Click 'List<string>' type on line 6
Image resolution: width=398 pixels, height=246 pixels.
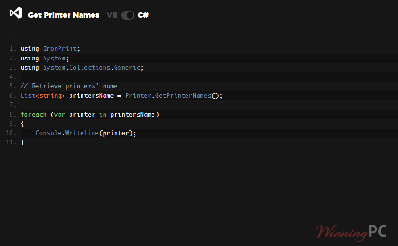[43, 96]
